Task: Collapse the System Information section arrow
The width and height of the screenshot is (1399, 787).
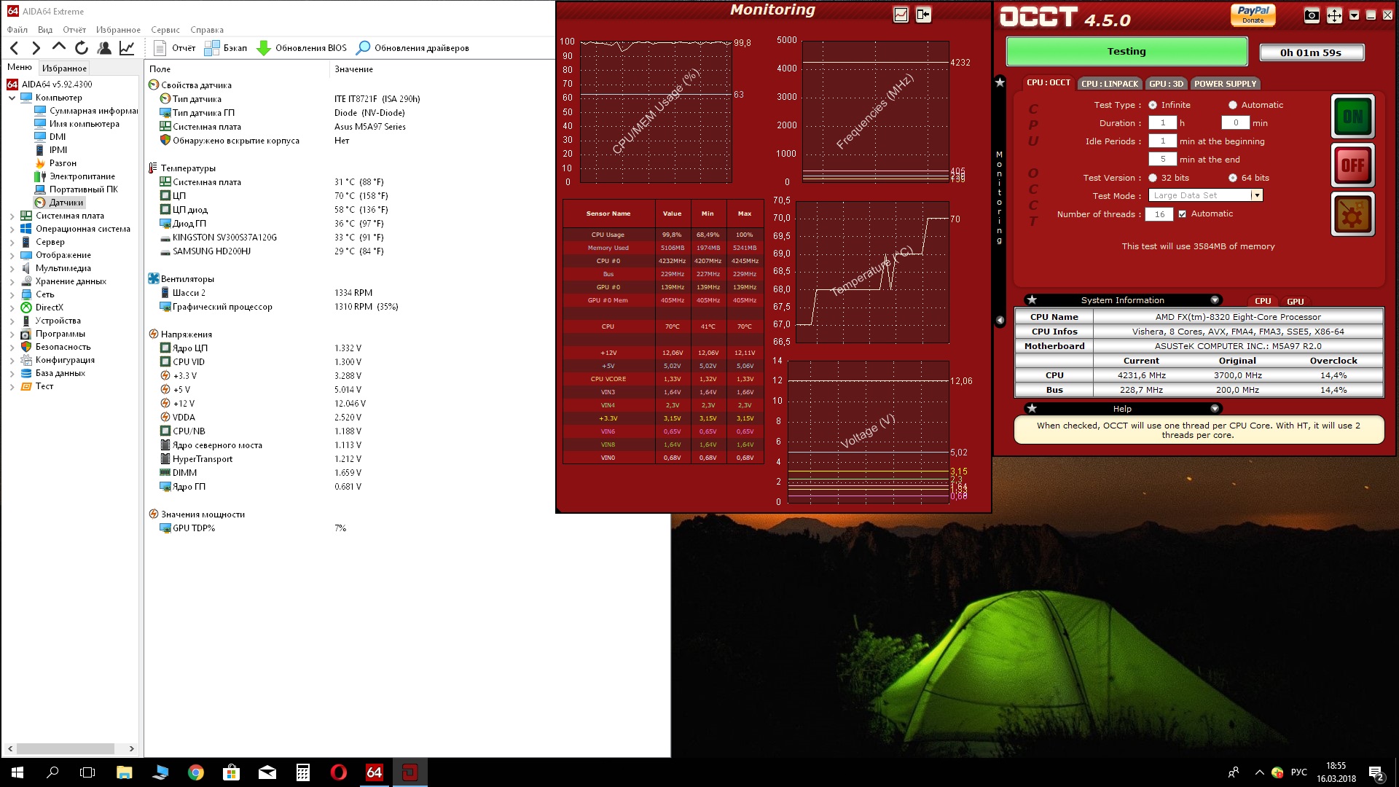Action: point(1215,300)
